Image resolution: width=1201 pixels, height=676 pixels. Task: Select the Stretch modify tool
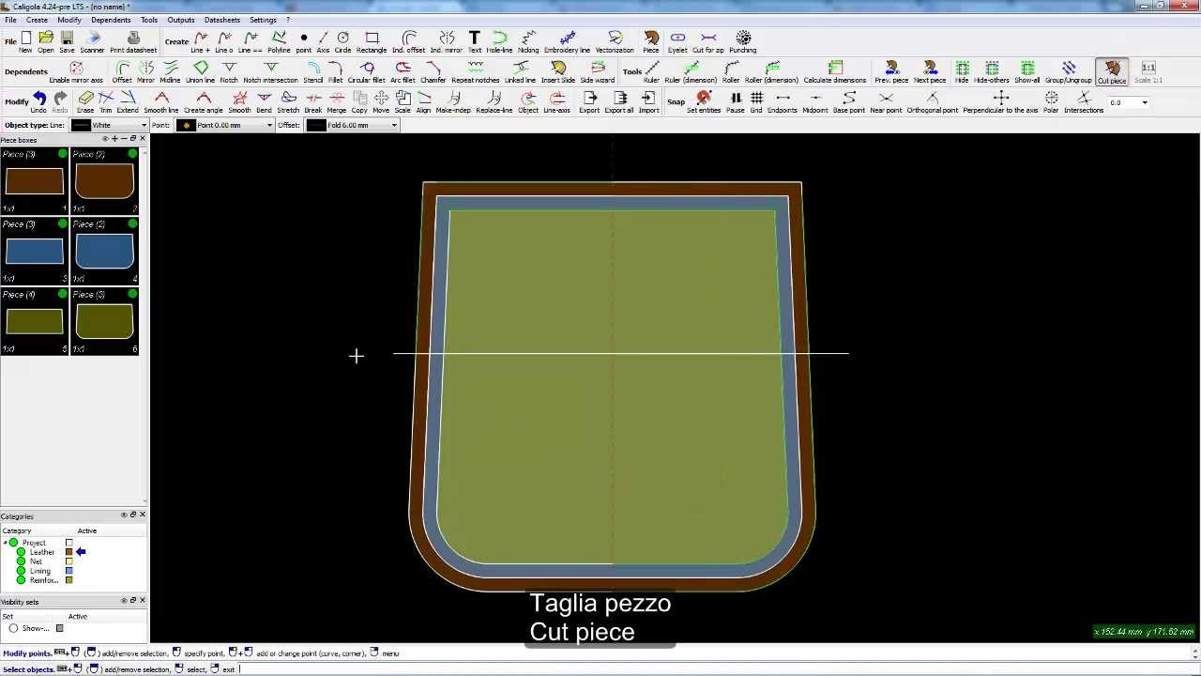tap(288, 102)
